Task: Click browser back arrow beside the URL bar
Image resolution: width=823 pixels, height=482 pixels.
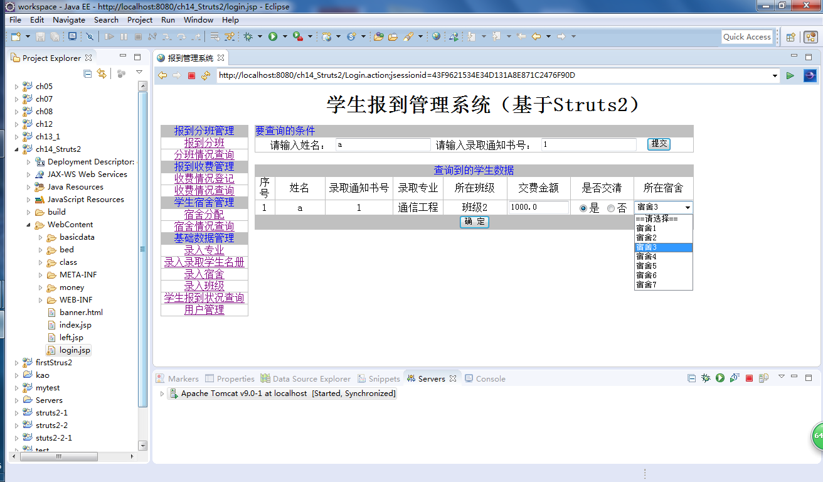Action: tap(162, 75)
